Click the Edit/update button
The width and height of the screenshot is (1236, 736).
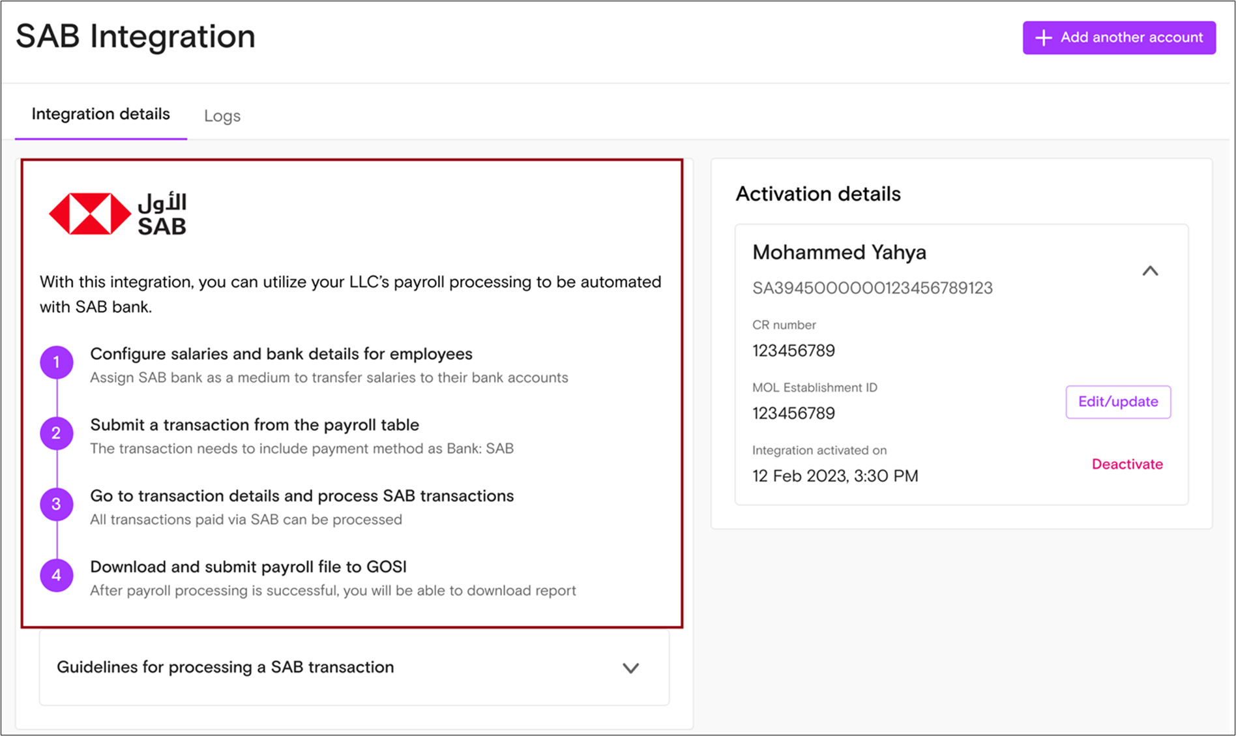1118,402
